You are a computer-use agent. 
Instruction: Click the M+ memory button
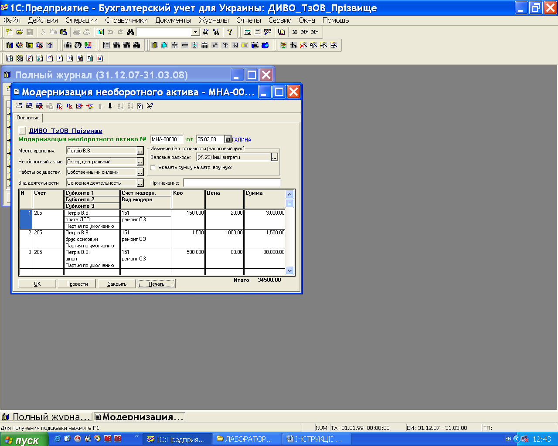point(304,32)
